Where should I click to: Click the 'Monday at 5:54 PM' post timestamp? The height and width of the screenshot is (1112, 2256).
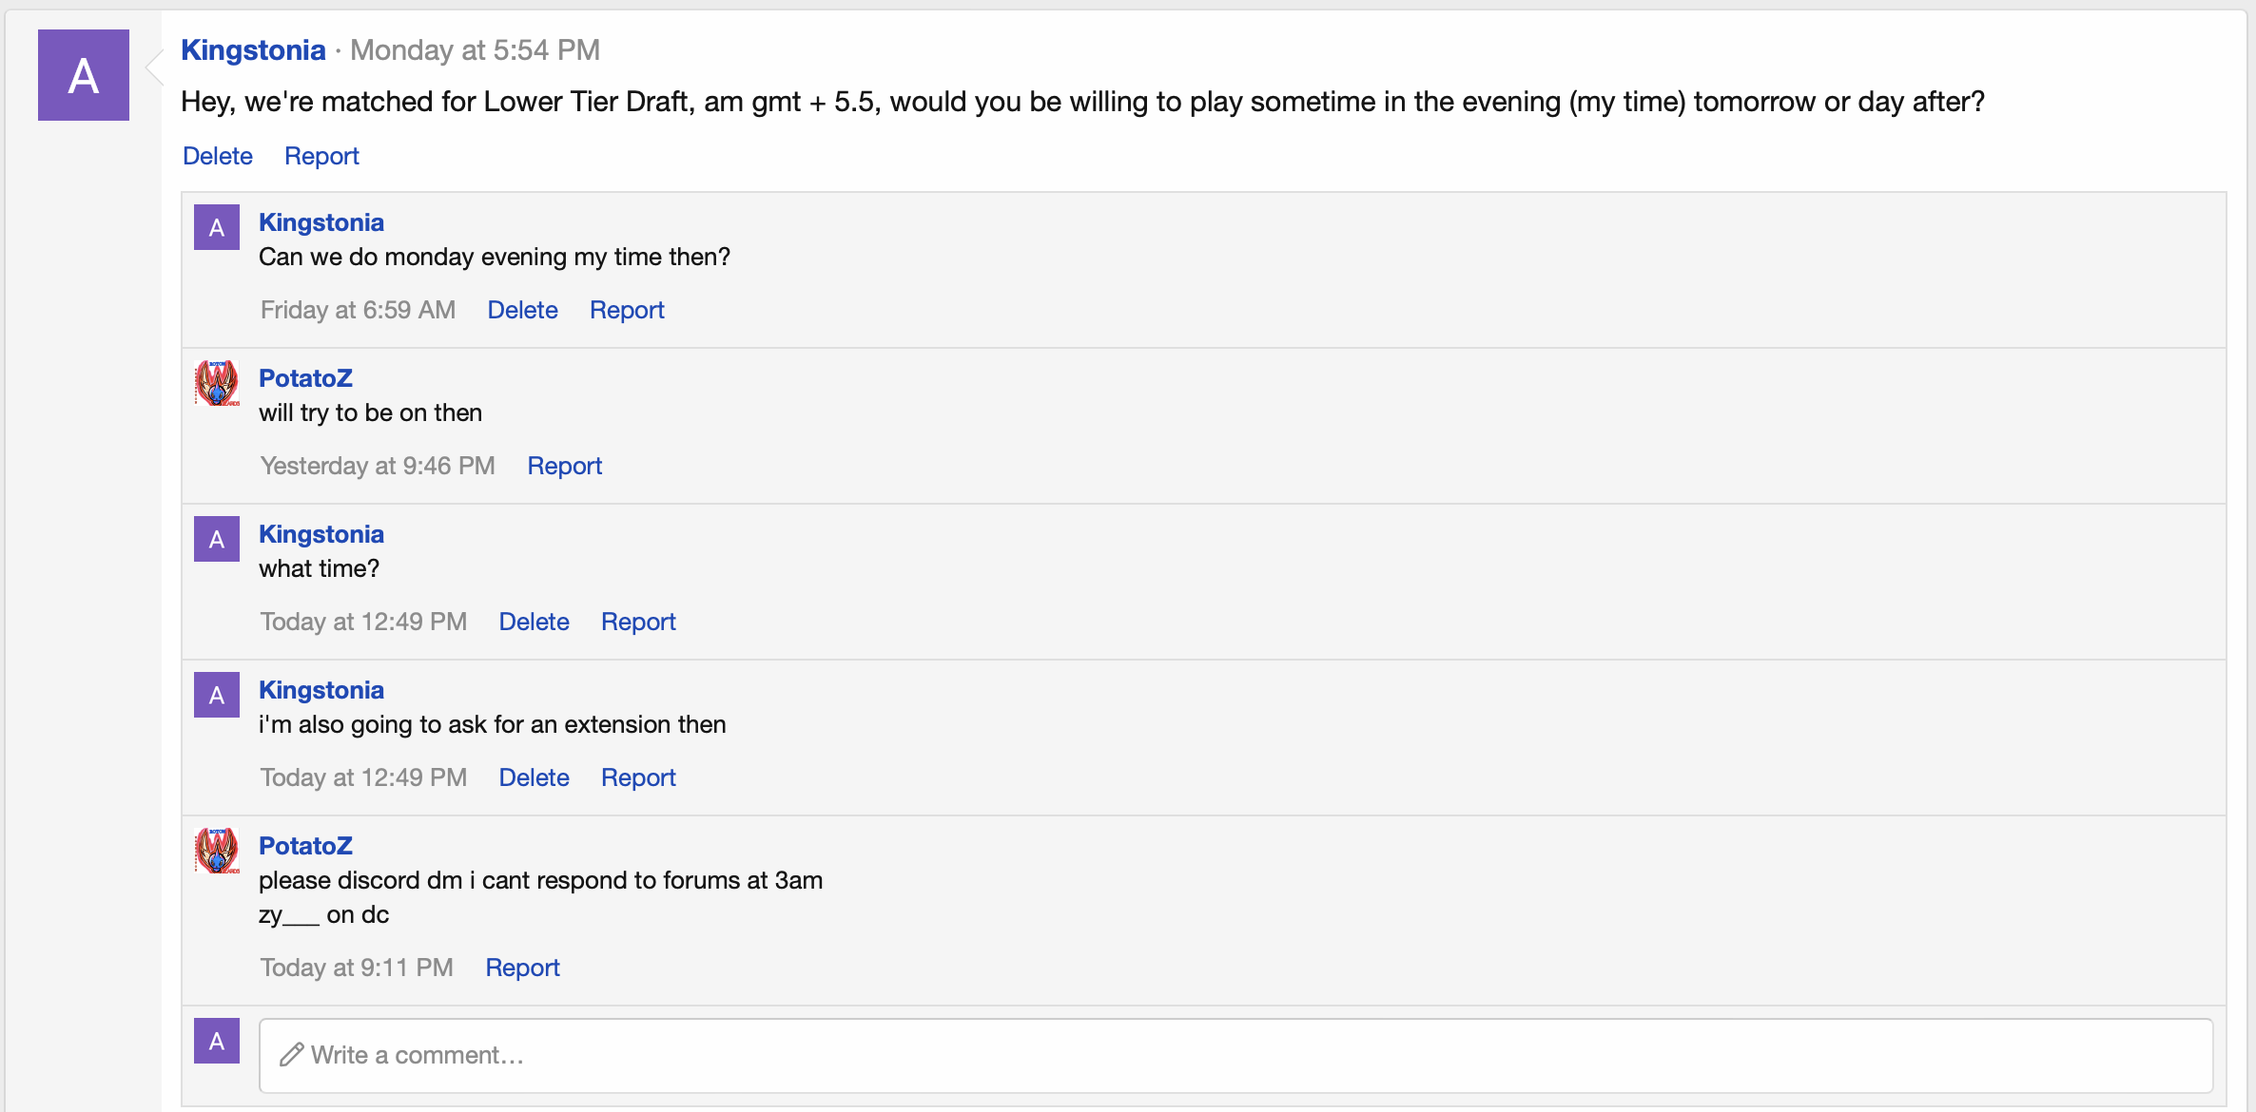(x=475, y=49)
